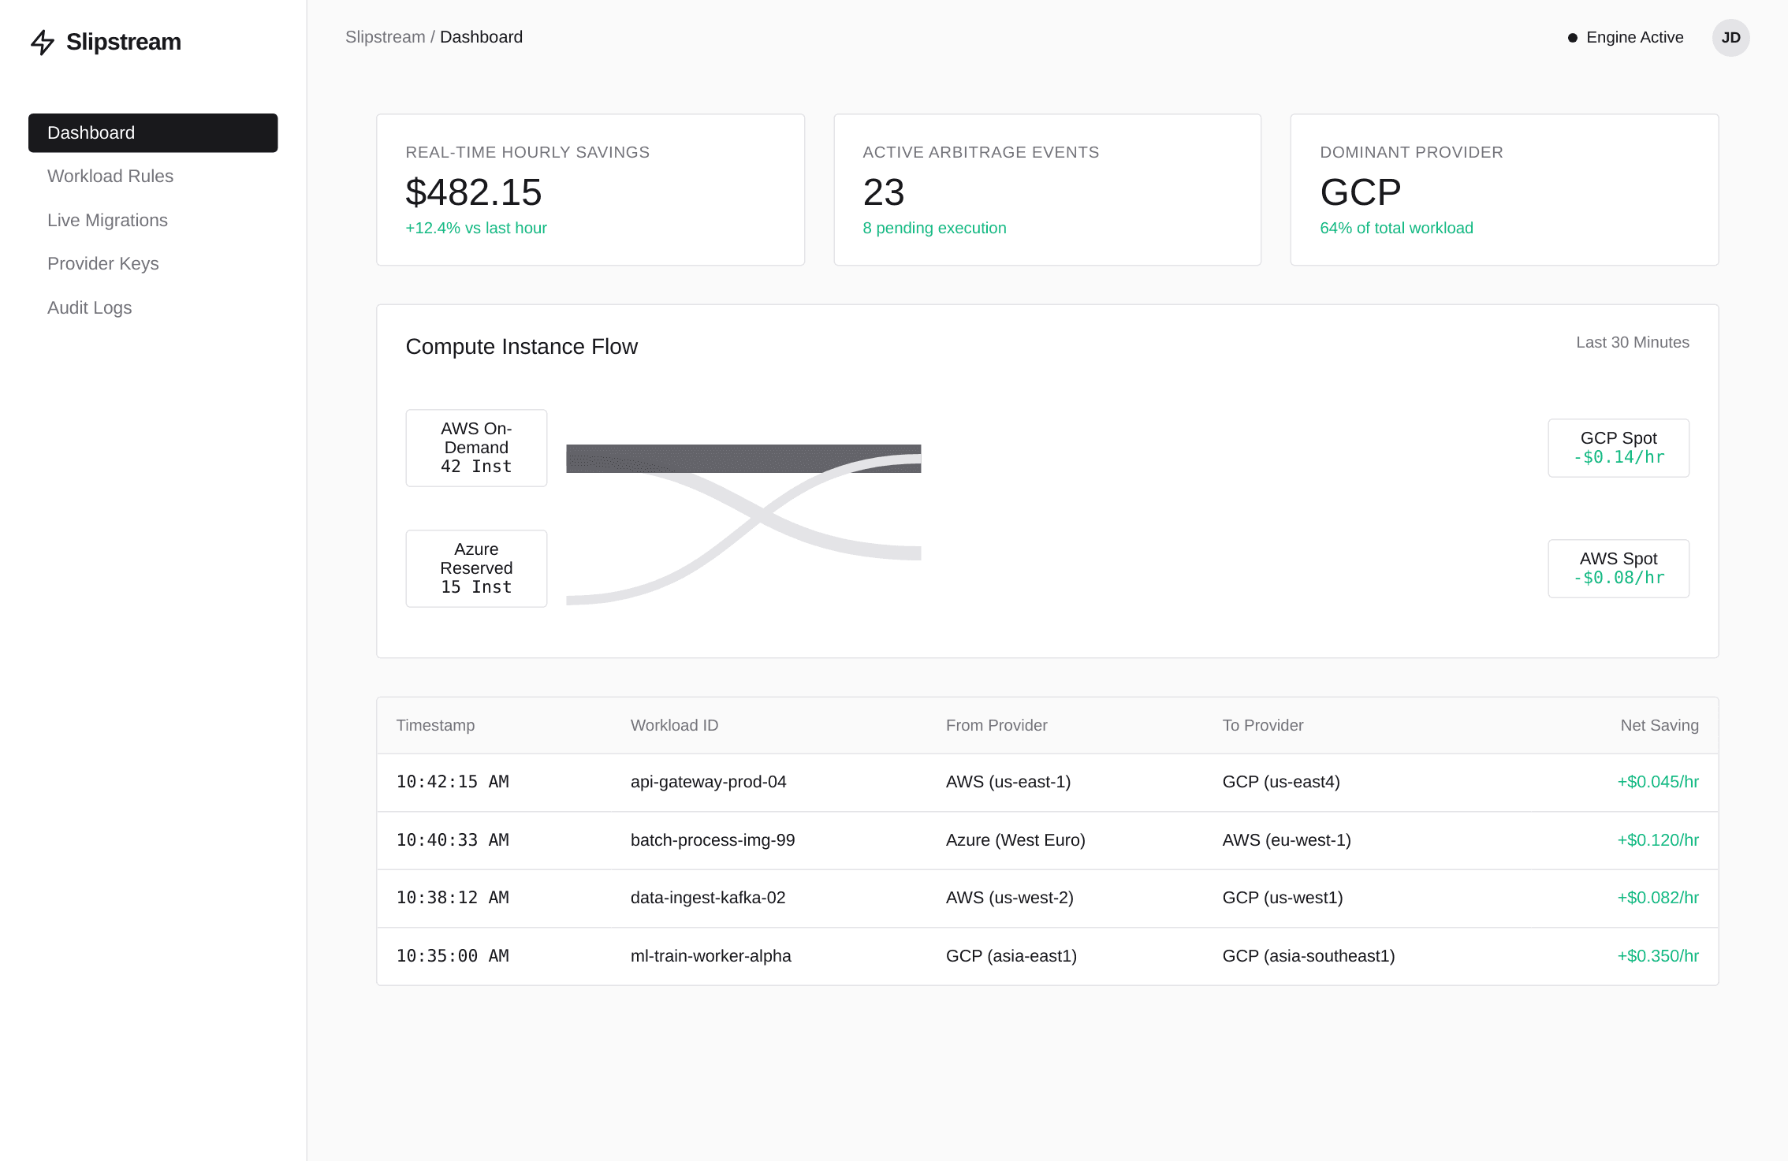Click the AWS Spot -$0.08/hr node

[1618, 568]
